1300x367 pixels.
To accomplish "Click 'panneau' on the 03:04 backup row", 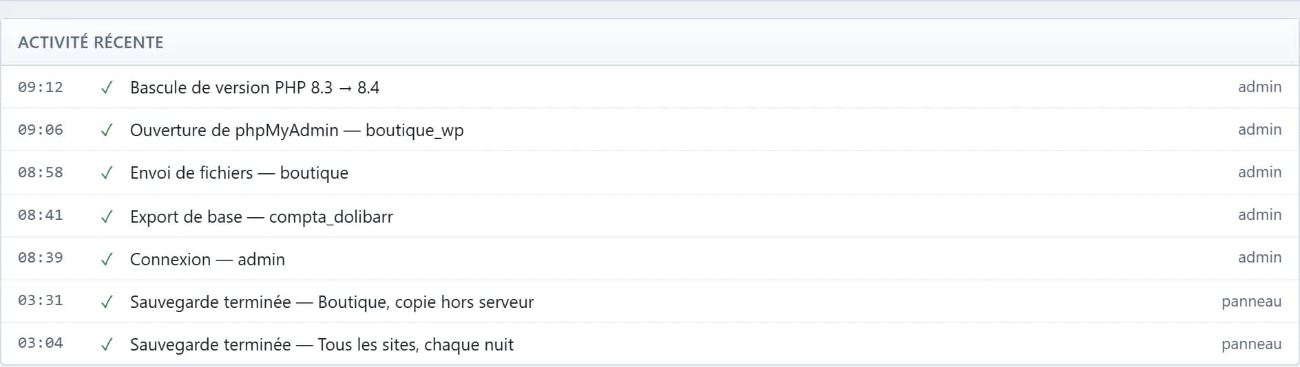I will (1251, 344).
